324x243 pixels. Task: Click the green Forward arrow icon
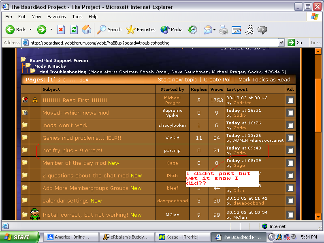42,30
